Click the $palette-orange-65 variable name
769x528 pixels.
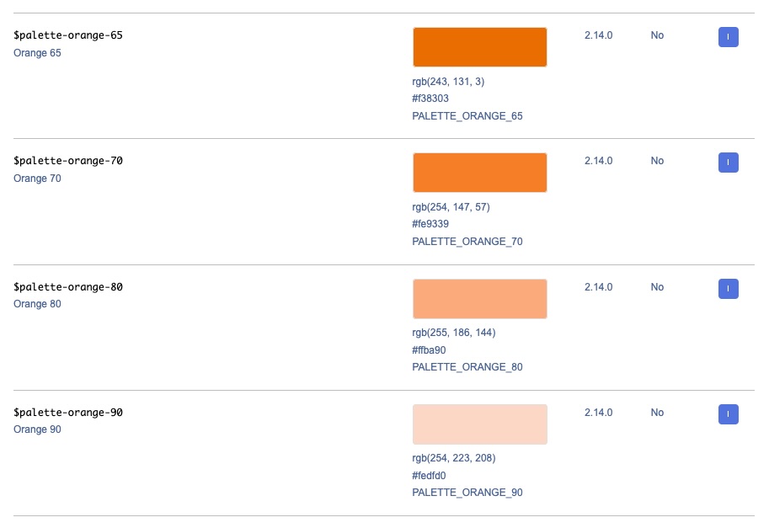pyautogui.click(x=68, y=35)
